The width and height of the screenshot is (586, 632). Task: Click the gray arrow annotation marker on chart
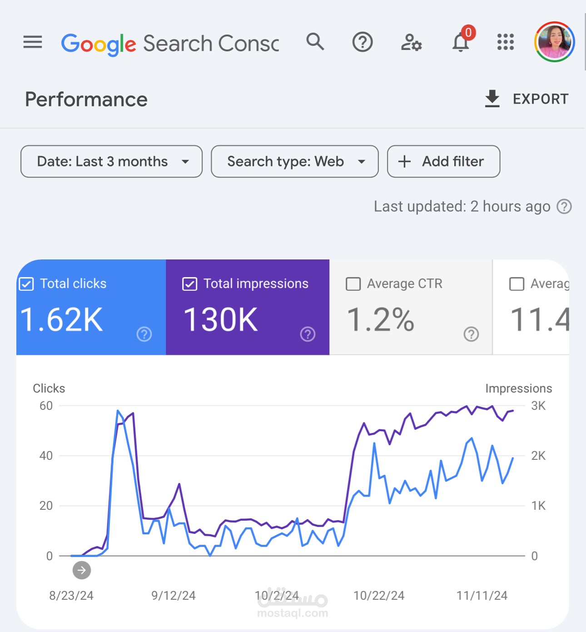(82, 570)
